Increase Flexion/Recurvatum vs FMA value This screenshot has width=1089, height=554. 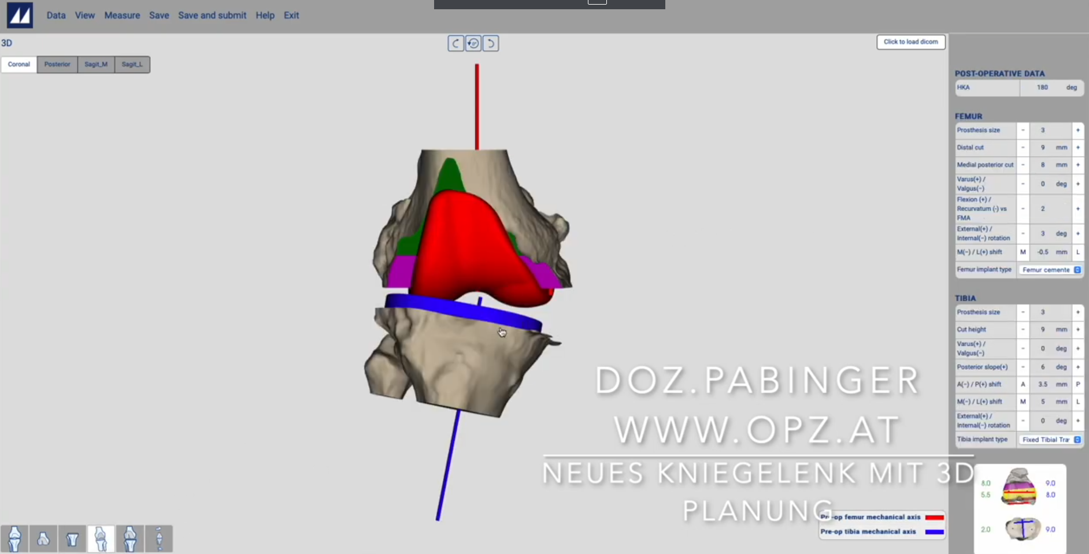tap(1077, 209)
